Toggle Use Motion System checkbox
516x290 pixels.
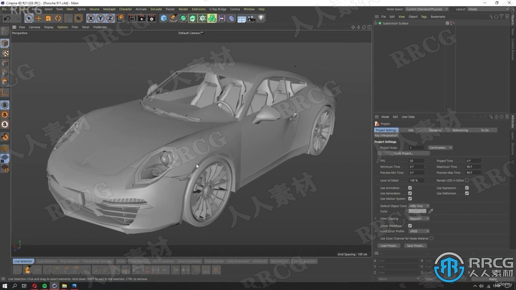pos(410,199)
